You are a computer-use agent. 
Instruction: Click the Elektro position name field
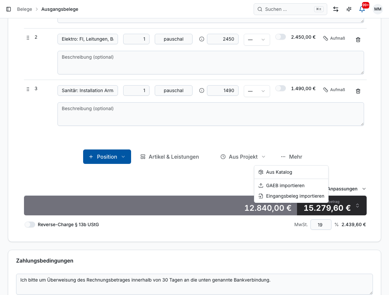coord(88,39)
